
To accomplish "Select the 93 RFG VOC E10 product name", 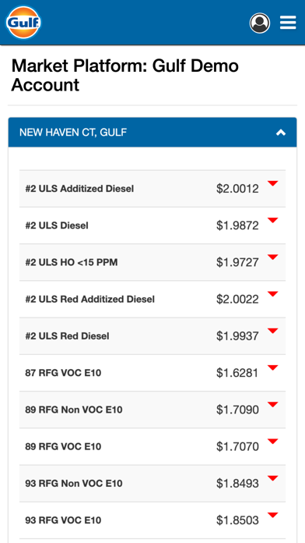I will tap(63, 520).
